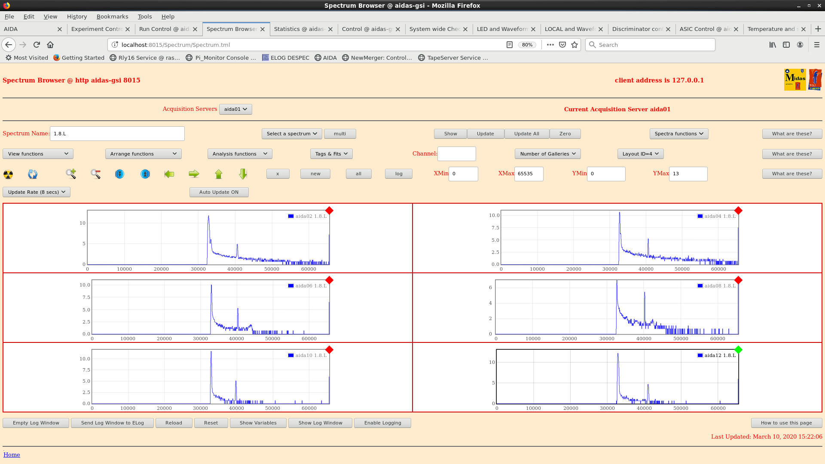Zoom in using the magnifier plus icon
825x464 pixels.
[x=71, y=174]
